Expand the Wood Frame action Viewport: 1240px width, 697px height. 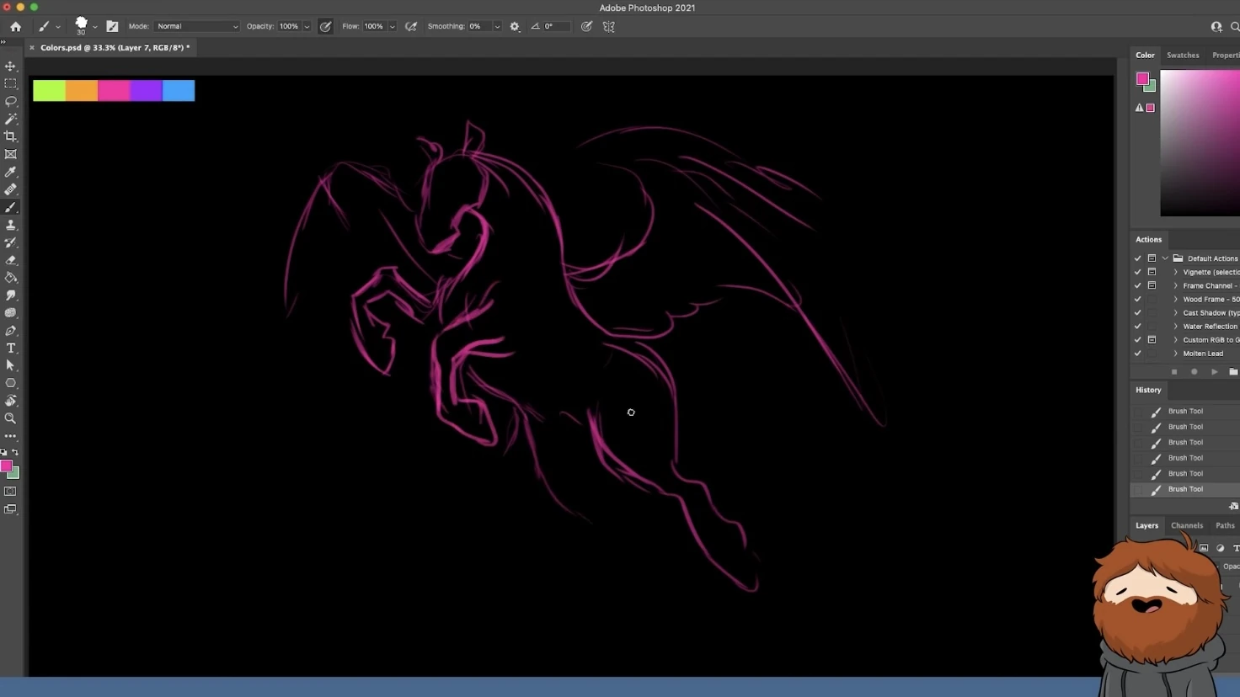(x=1176, y=299)
